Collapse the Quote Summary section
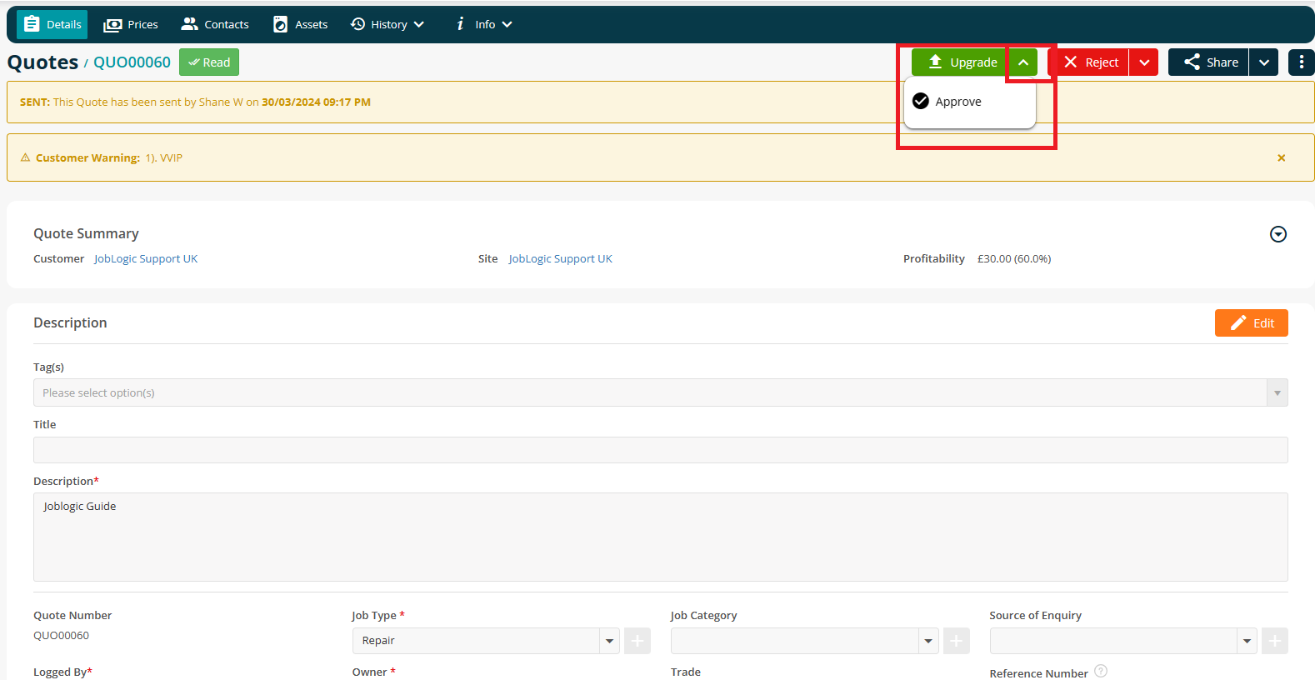The height and width of the screenshot is (680, 1315). (1278, 234)
